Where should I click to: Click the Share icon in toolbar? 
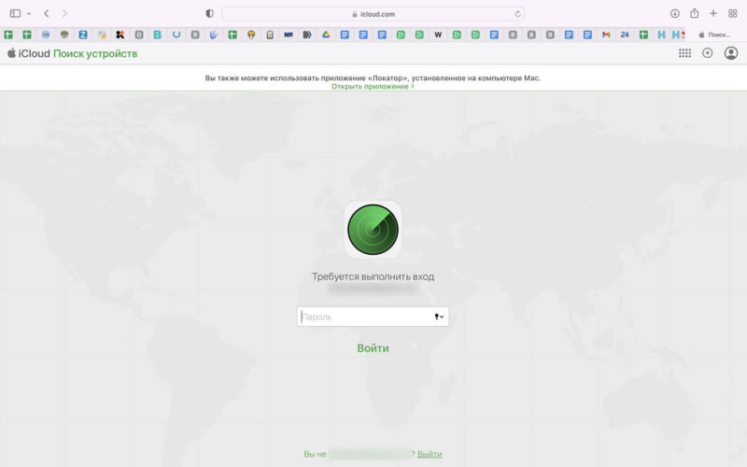(694, 14)
